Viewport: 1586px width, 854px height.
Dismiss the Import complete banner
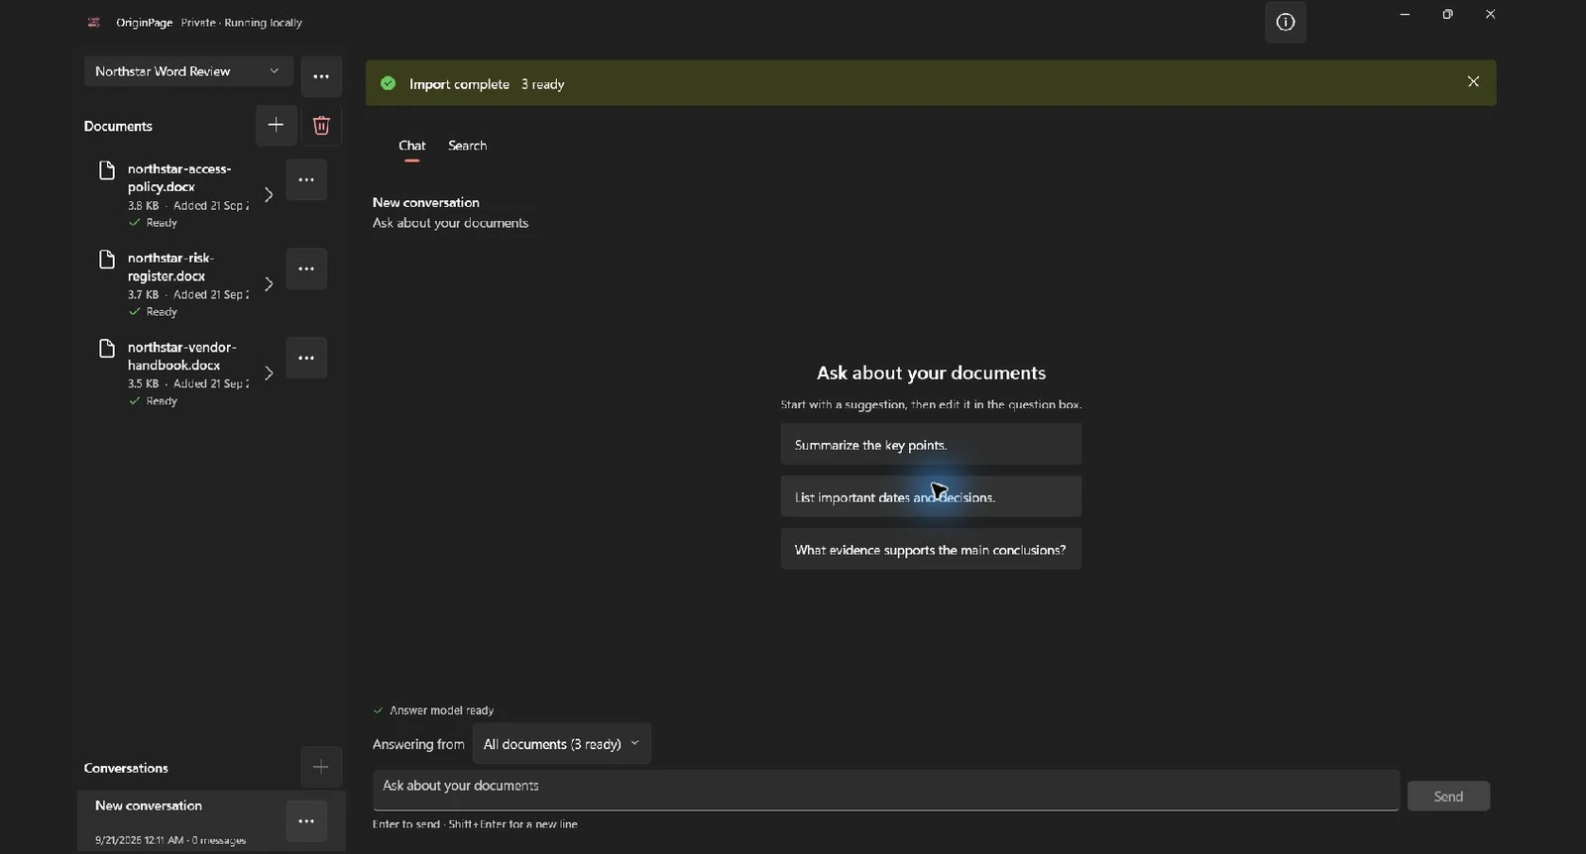click(1473, 82)
